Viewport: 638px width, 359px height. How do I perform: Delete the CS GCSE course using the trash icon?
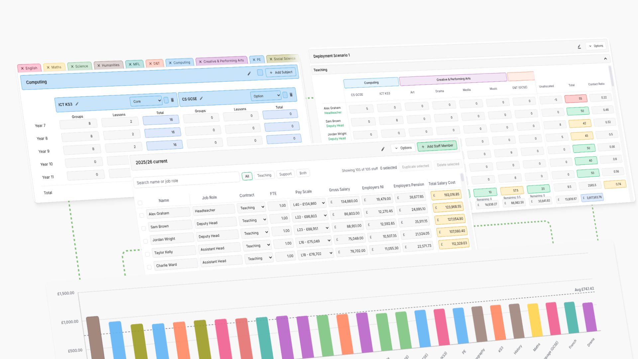[x=291, y=95]
